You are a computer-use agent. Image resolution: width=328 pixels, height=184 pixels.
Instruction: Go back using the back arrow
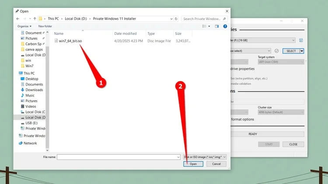18,19
